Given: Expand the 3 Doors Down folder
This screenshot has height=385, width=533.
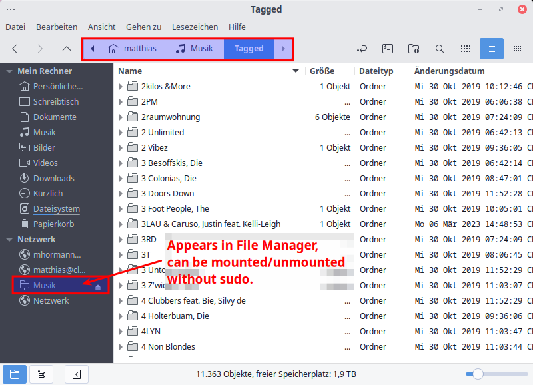Looking at the screenshot, I should [121, 193].
